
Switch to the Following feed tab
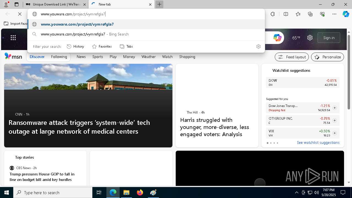(x=59, y=57)
